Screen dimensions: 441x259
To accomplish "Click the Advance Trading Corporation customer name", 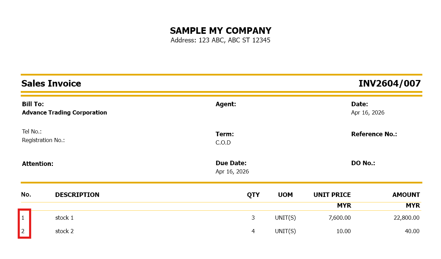I will click(64, 112).
